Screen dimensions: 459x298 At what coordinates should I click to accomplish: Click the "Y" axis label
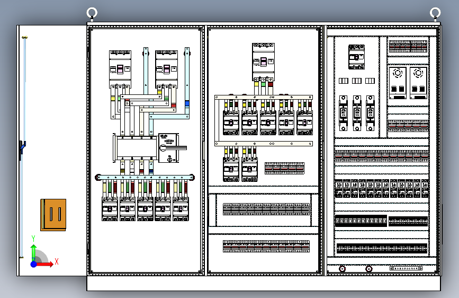[33, 239]
